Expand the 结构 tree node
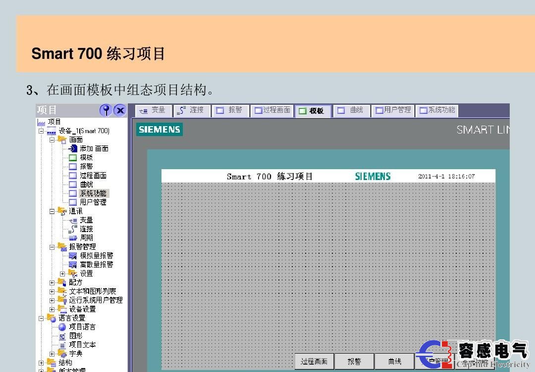This screenshot has height=372, width=535. pyautogui.click(x=41, y=363)
